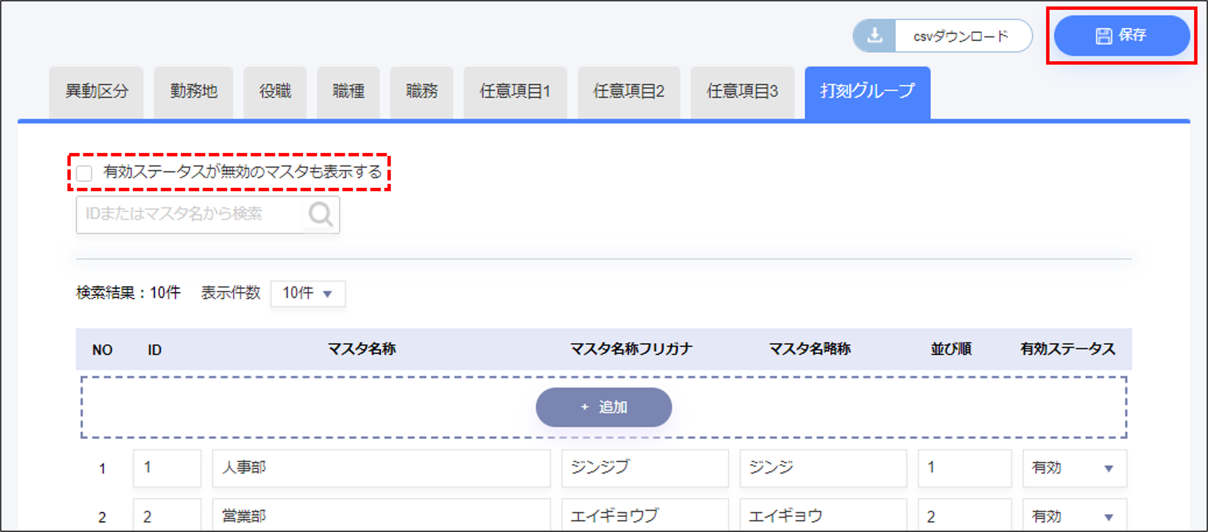1208x532 pixels.
Task: Open the 勤務地 tab
Action: pyautogui.click(x=193, y=91)
